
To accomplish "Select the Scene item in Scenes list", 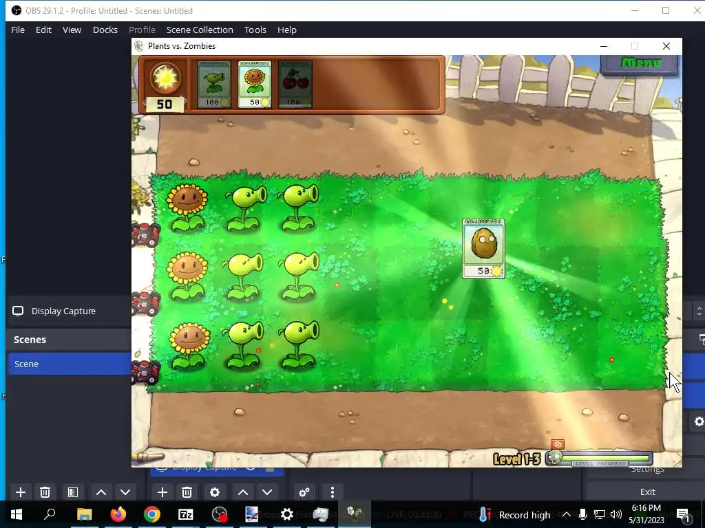I will point(70,364).
